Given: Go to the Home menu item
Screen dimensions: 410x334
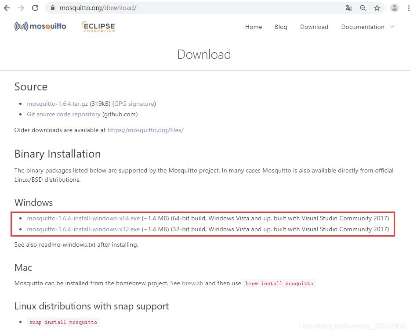Looking at the screenshot, I should click(x=254, y=27).
